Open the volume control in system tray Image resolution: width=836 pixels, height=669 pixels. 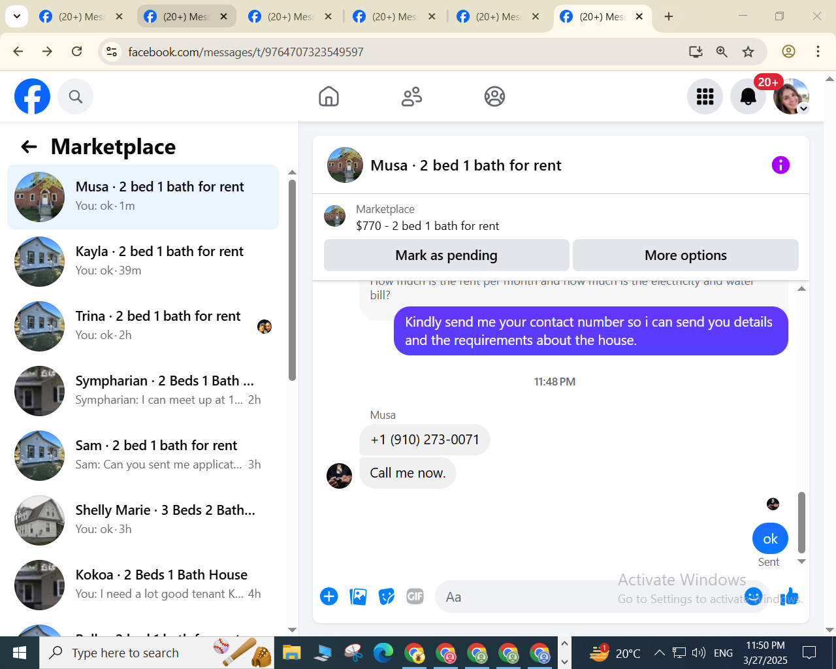coord(699,653)
